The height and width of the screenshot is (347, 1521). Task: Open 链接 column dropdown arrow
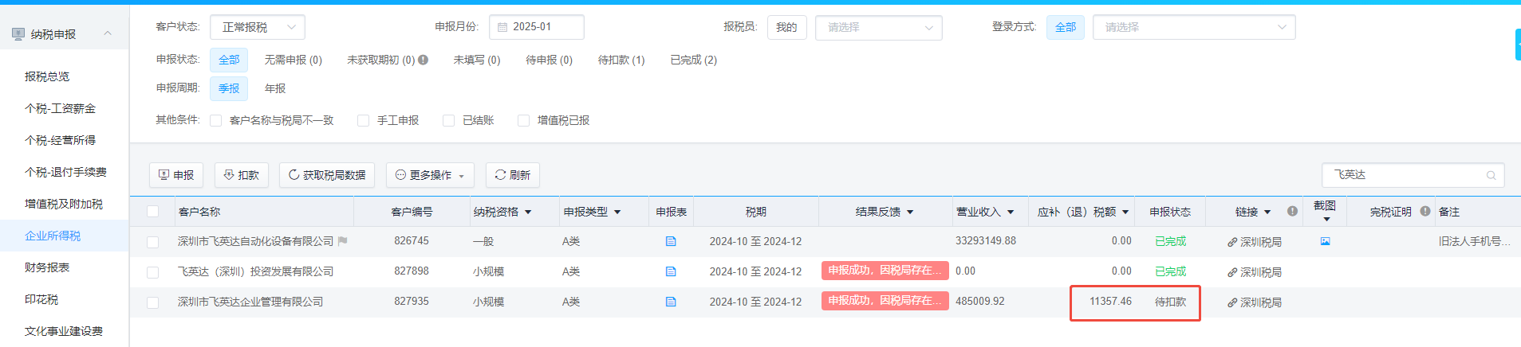point(1267,212)
